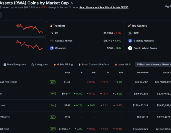
Task: Open the USYC coin row
Action: coord(85,117)
